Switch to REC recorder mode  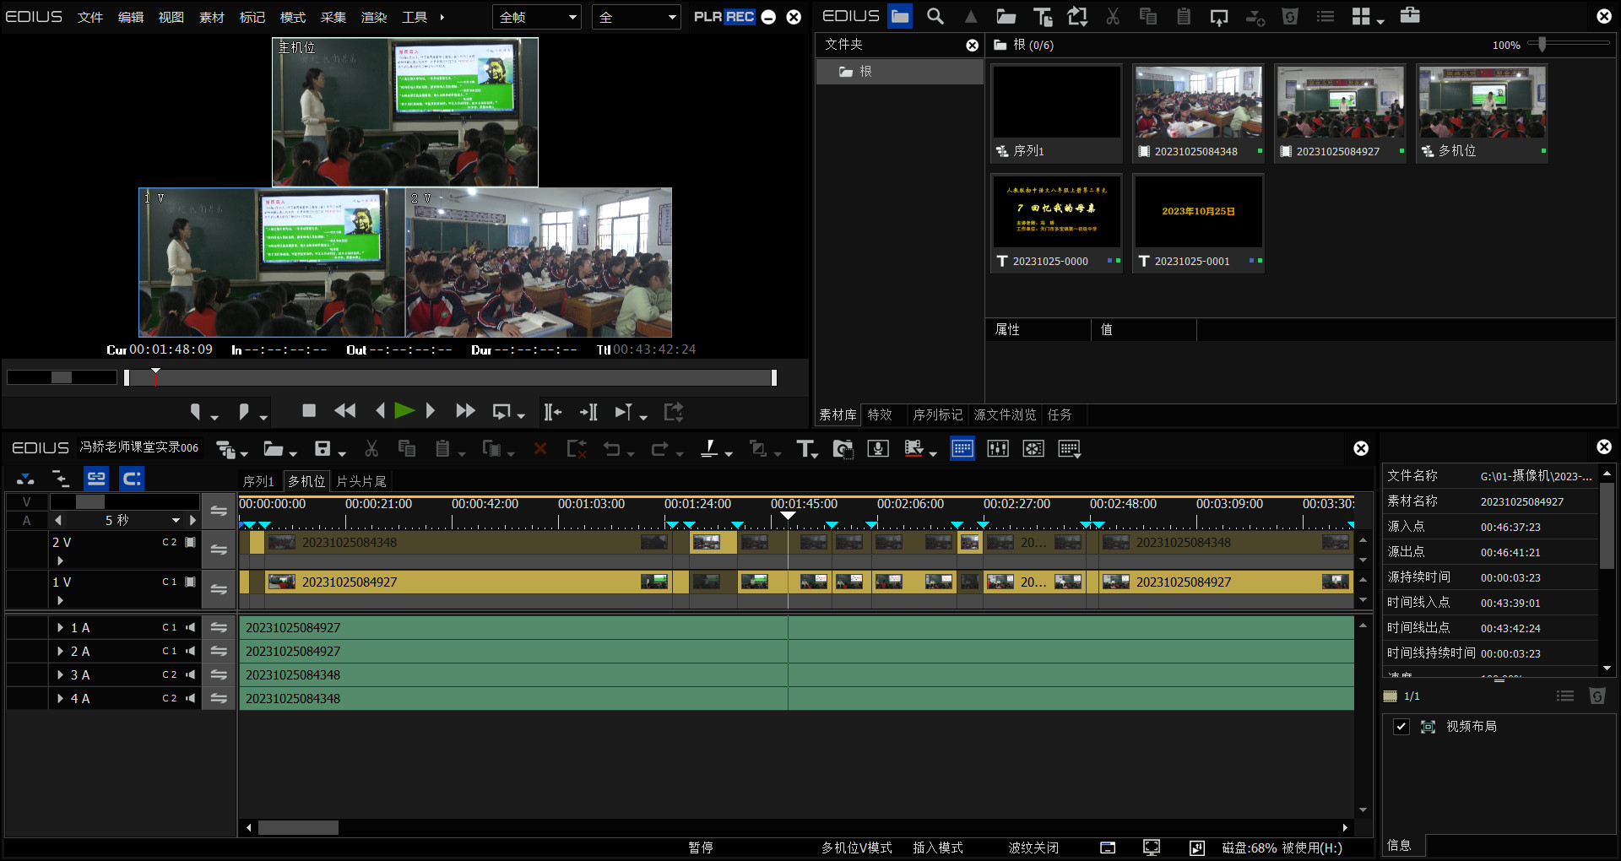(740, 17)
